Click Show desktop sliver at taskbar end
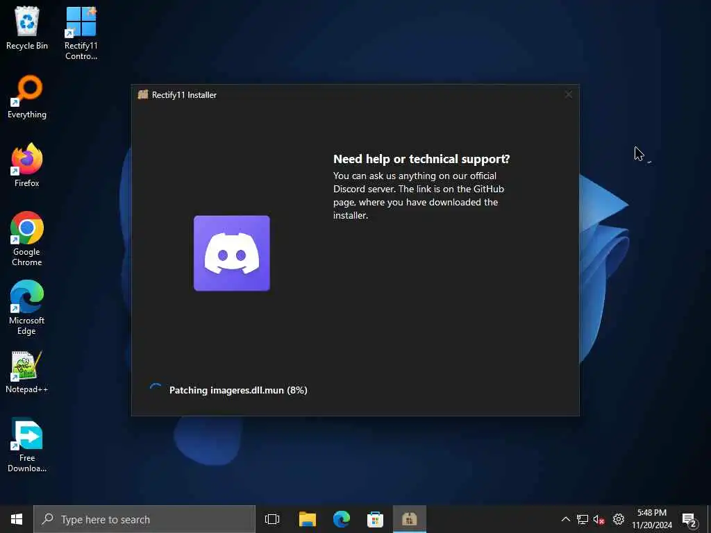This screenshot has height=533, width=711. click(x=709, y=519)
